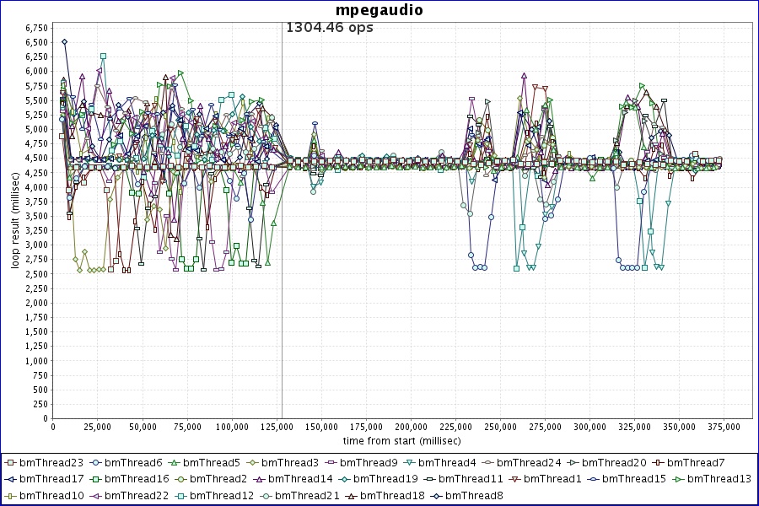
Task: Click the mpegaudio chart title
Action: point(379,10)
